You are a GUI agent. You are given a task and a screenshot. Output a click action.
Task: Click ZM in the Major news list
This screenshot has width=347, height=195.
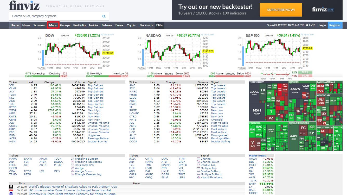(x=251, y=168)
